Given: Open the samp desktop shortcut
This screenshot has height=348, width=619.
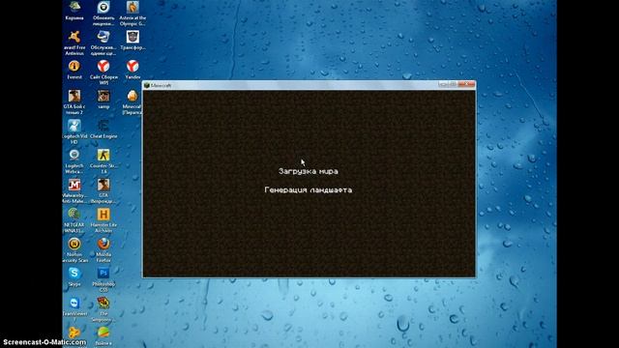Looking at the screenshot, I should point(103,100).
